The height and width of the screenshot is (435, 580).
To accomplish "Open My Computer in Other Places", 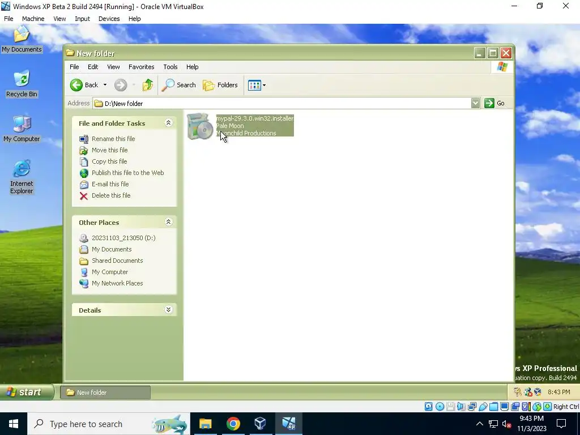I will coord(110,272).
